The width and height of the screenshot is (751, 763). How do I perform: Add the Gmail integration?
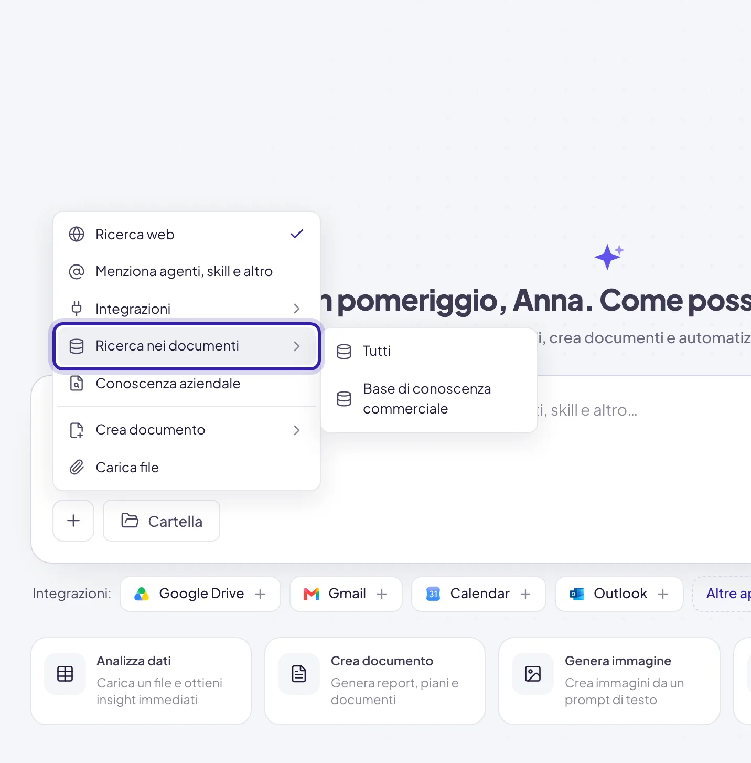coord(346,594)
